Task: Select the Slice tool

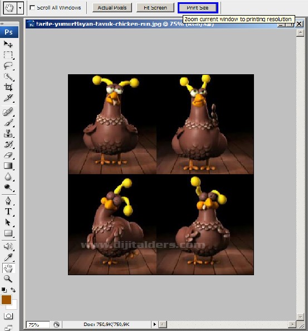Action: [8, 98]
